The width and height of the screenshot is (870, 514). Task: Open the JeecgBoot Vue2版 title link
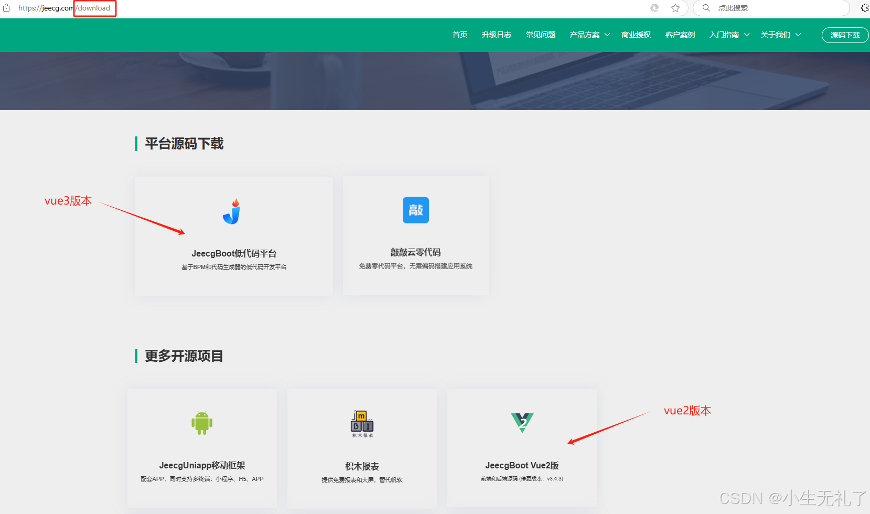click(522, 465)
